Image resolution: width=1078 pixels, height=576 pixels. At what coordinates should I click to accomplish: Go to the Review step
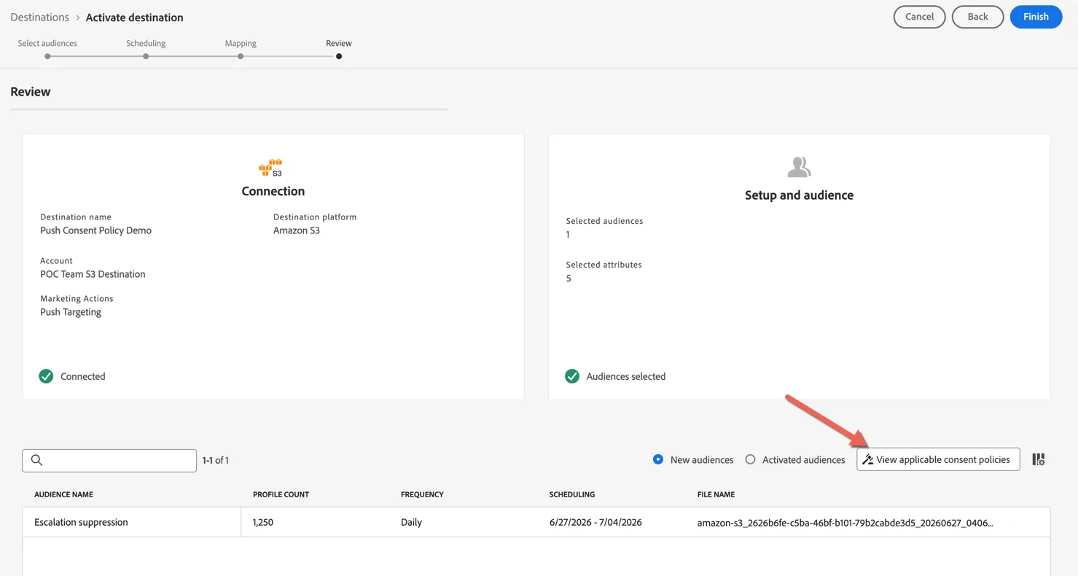point(339,48)
